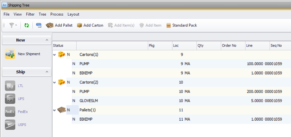Open the Process menu
The height and width of the screenshot is (137, 291).
click(57, 14)
